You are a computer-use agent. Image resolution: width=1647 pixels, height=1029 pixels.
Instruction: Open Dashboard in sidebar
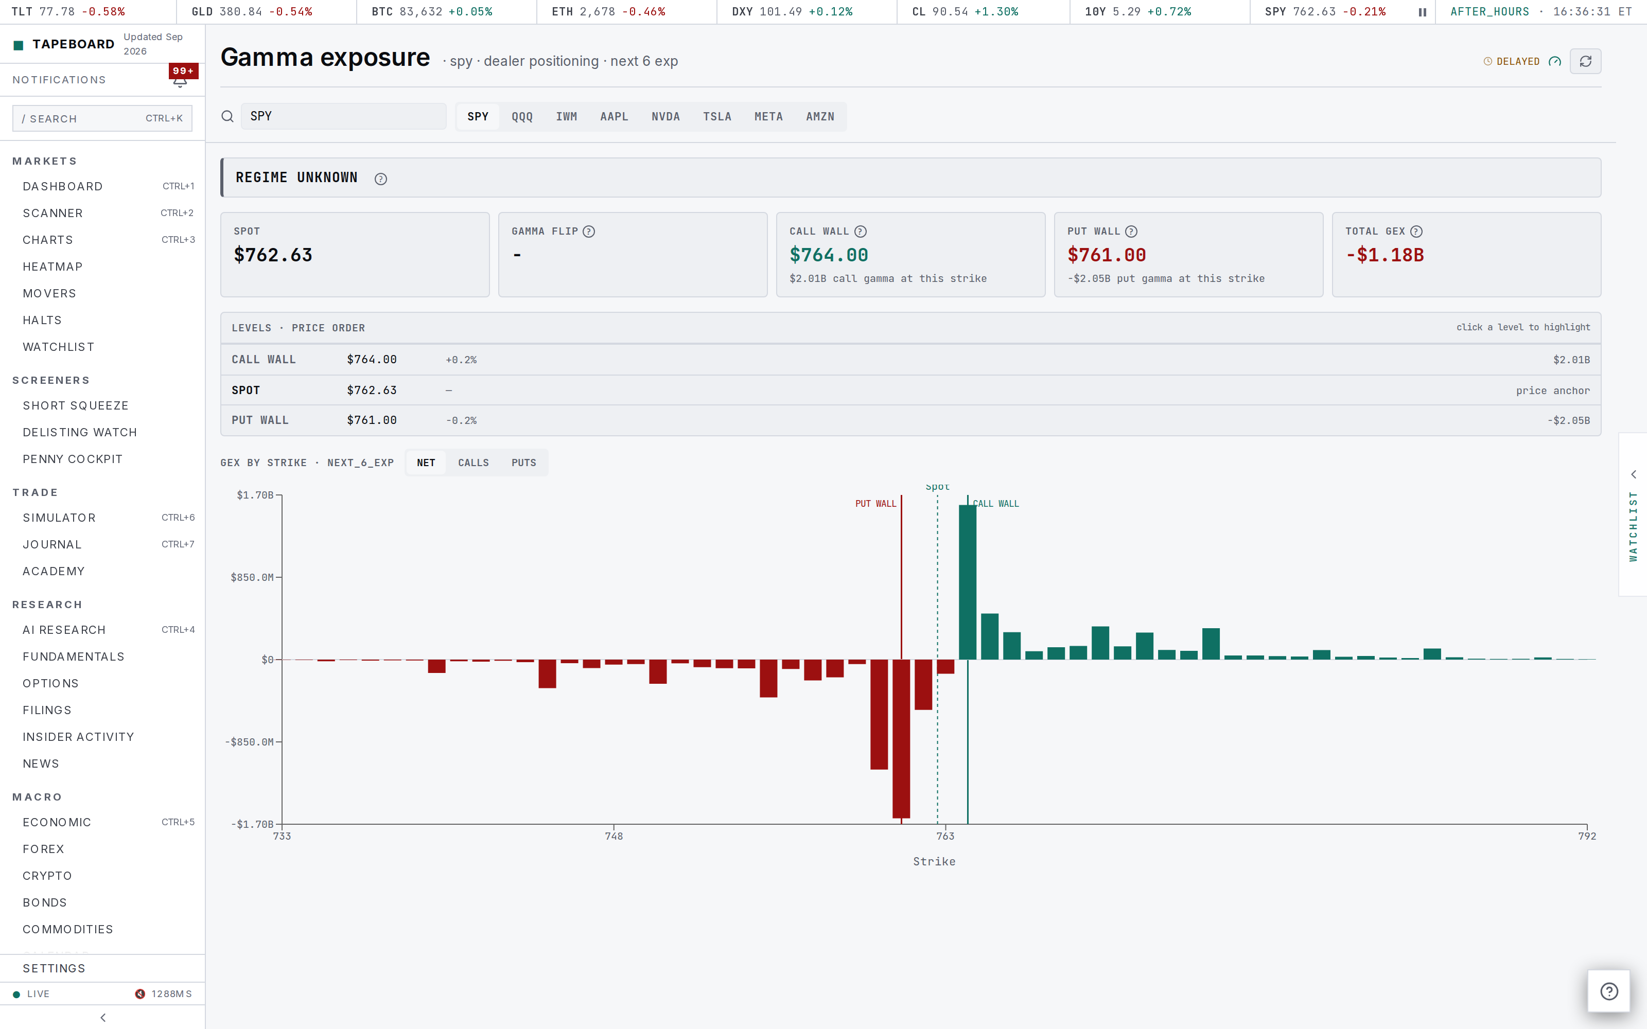[102, 186]
